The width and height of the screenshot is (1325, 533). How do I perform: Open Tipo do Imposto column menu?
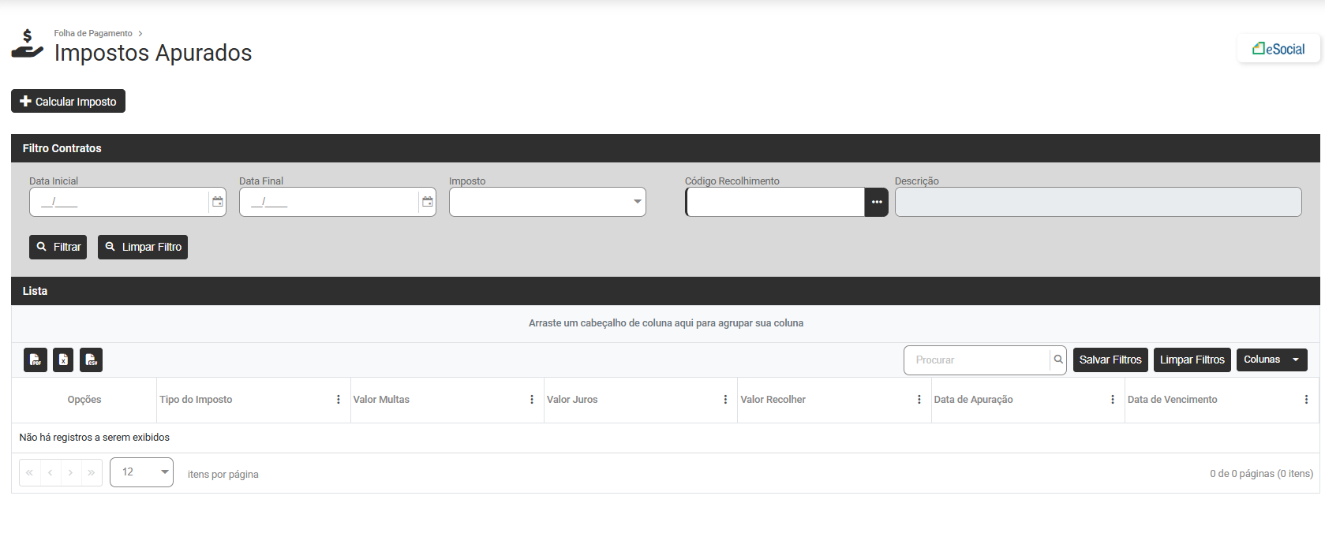click(x=339, y=400)
